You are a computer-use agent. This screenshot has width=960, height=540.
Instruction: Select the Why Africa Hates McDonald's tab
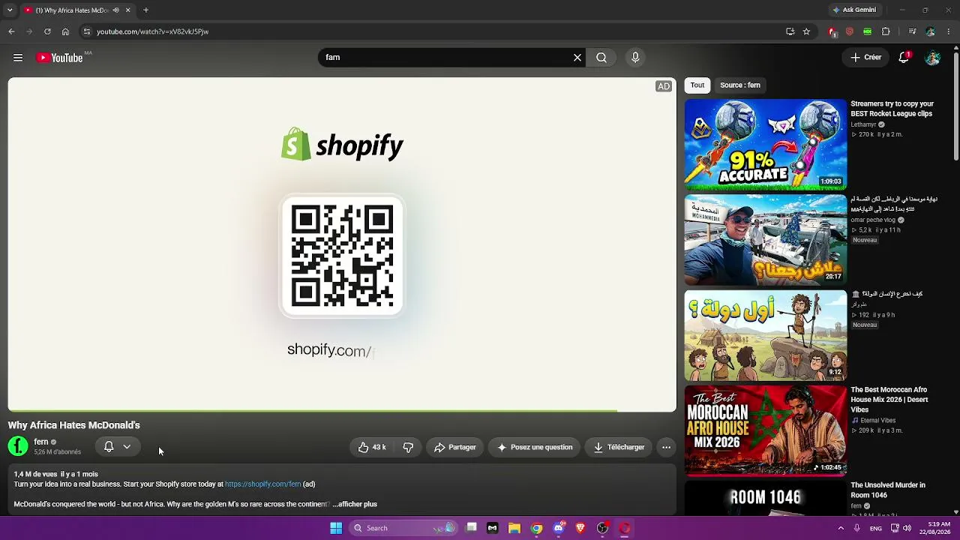[x=76, y=10]
